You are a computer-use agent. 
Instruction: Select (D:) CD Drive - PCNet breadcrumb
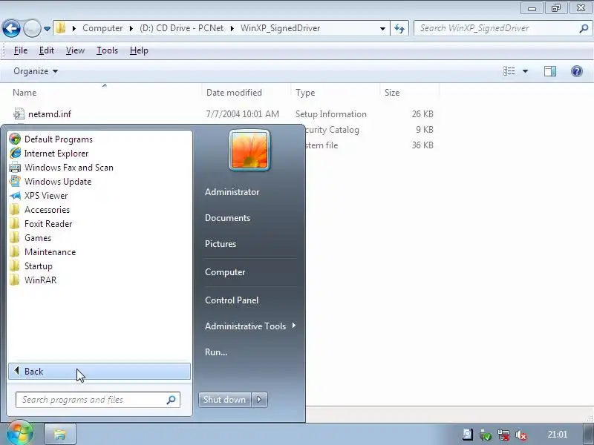181,28
